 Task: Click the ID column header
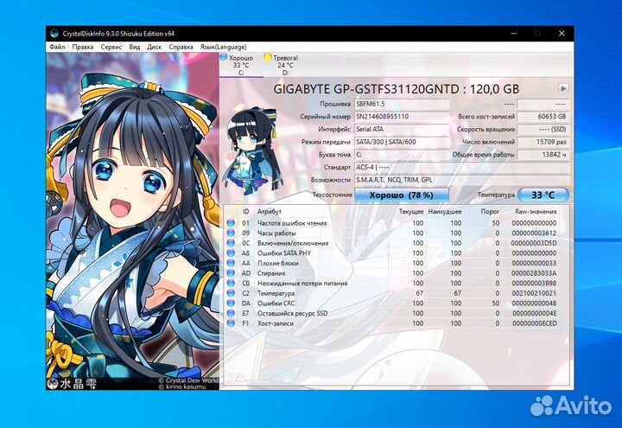tap(246, 212)
